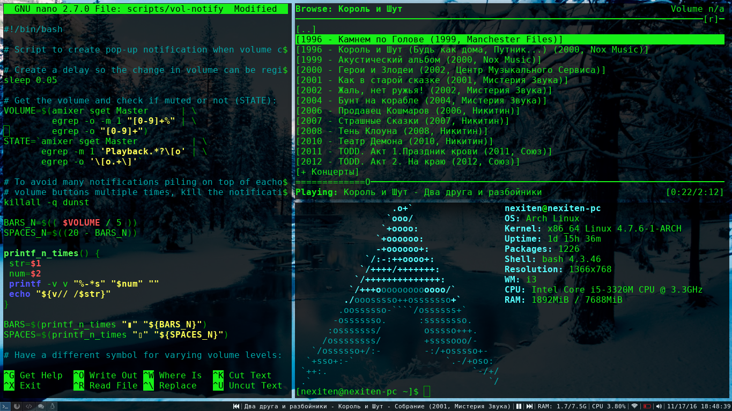Select album 2008 - Тень Клоуна
Image resolution: width=732 pixels, height=411 pixels.
[391, 131]
